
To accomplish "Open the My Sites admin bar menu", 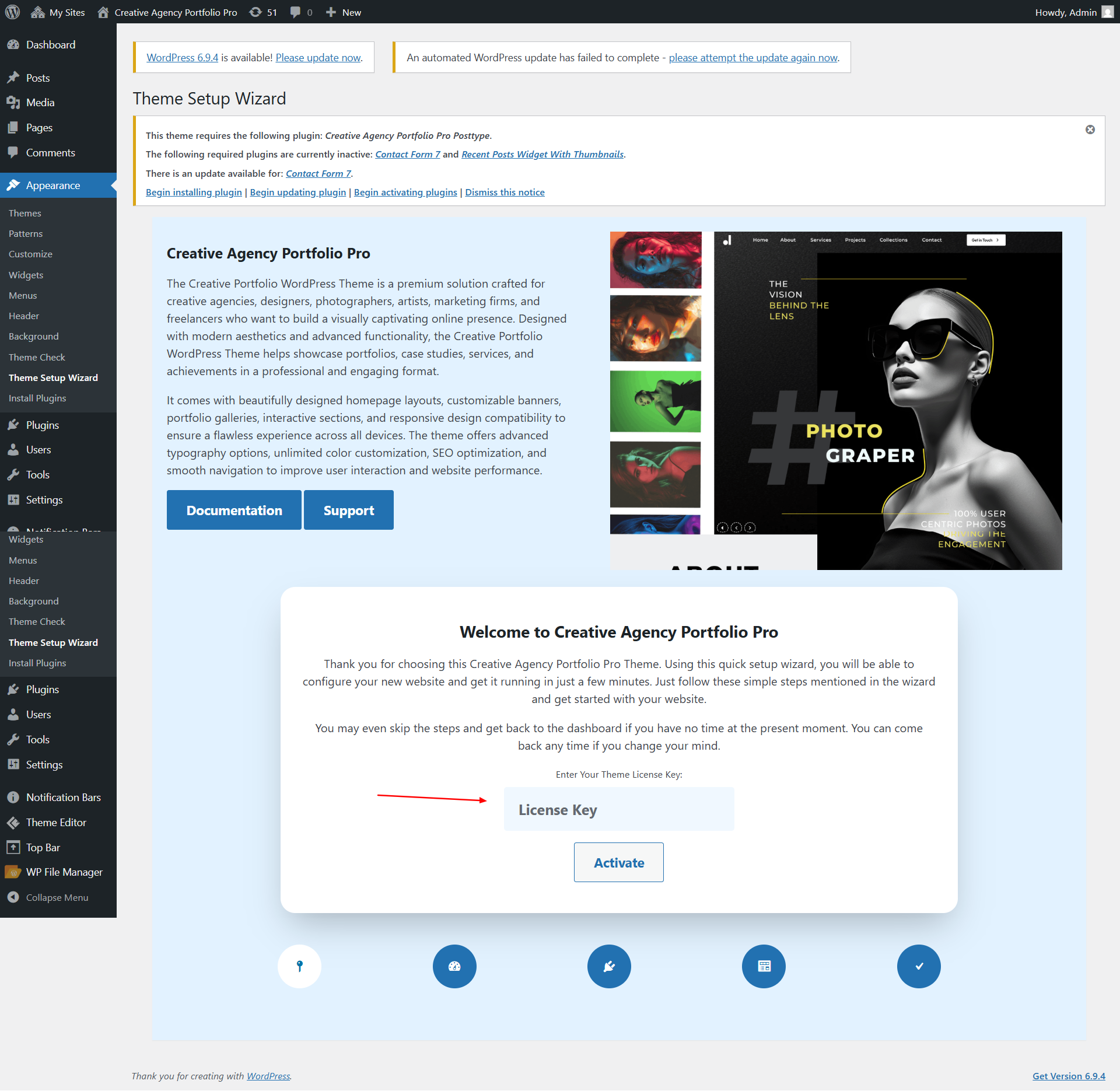I will click(x=58, y=12).
